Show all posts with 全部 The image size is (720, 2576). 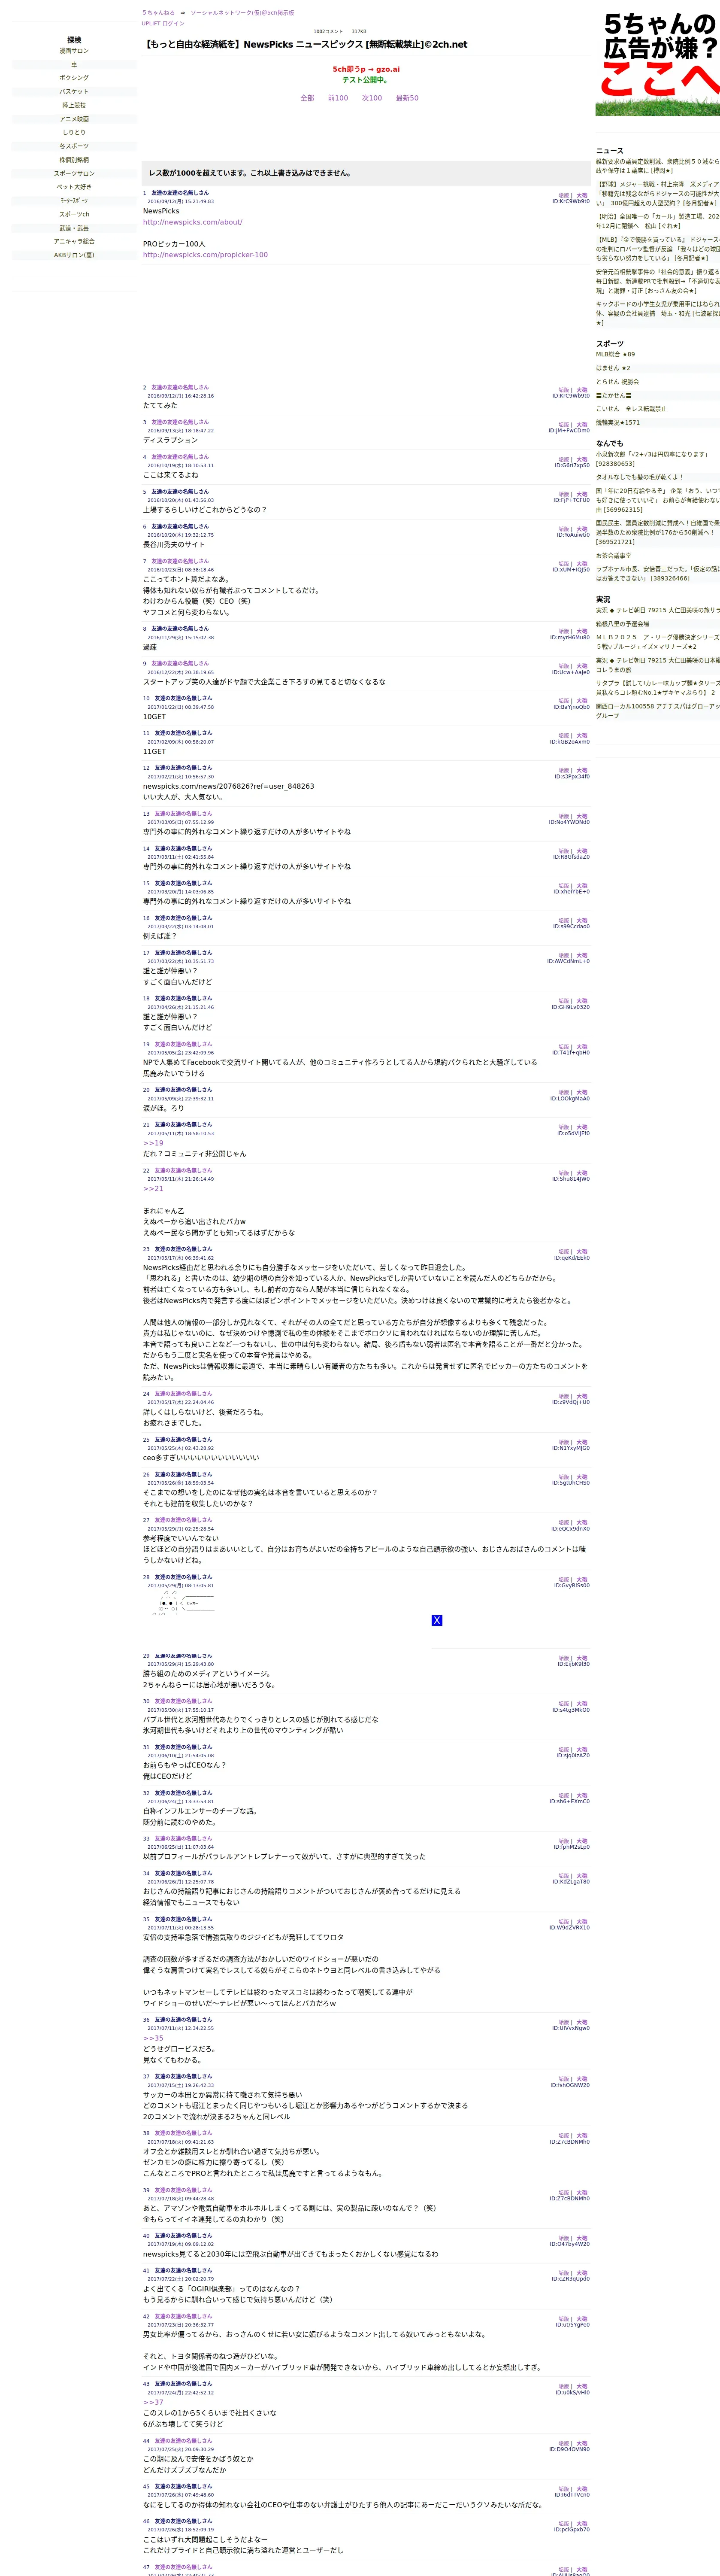307,98
